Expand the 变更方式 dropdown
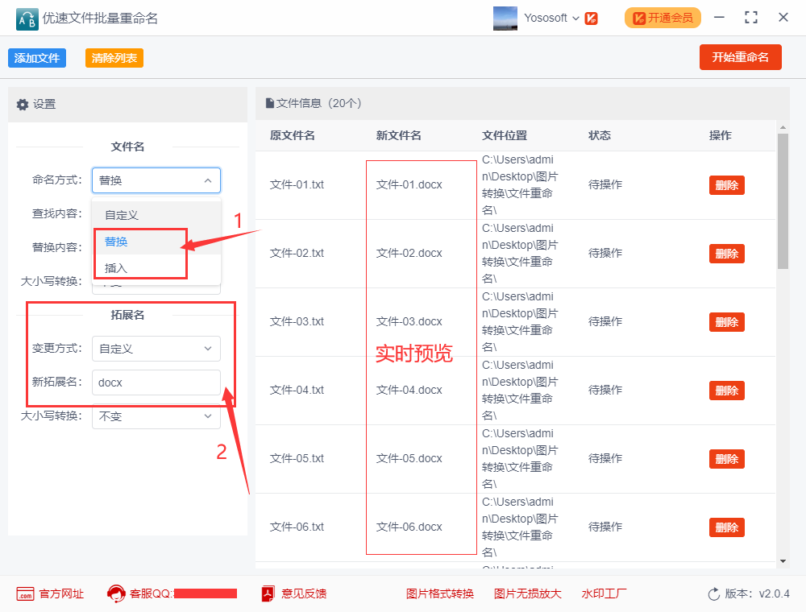 coord(156,349)
